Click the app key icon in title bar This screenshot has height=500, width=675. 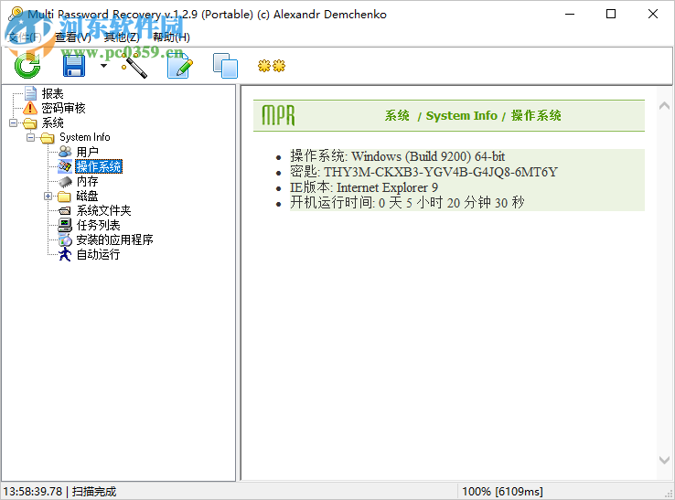pyautogui.click(x=16, y=15)
